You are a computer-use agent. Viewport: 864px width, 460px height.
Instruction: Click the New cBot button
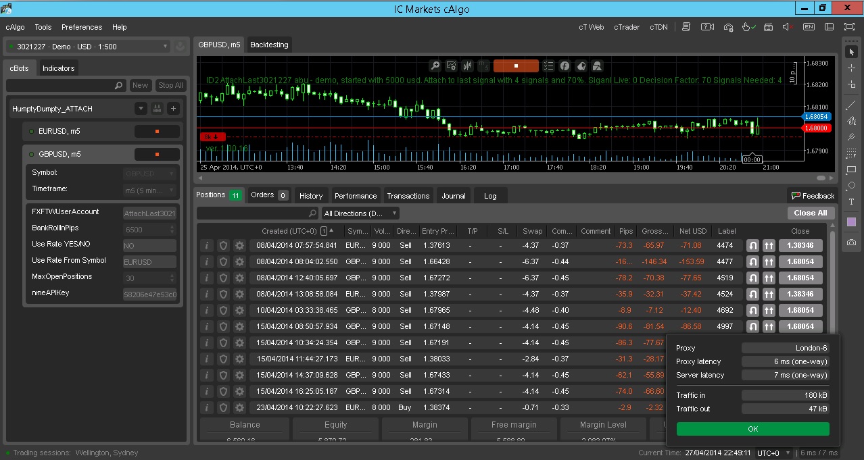[141, 85]
